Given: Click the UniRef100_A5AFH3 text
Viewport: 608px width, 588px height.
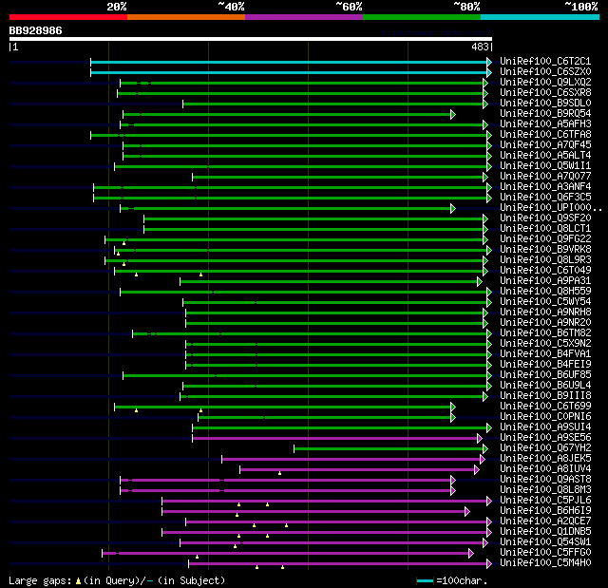Looking at the screenshot, I should [545, 124].
